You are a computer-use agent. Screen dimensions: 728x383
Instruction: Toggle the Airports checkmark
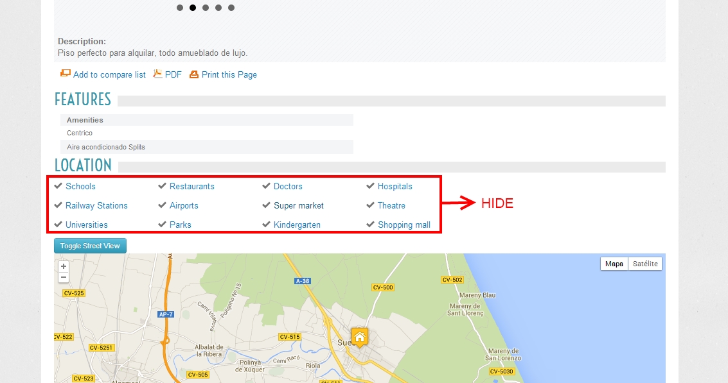162,205
